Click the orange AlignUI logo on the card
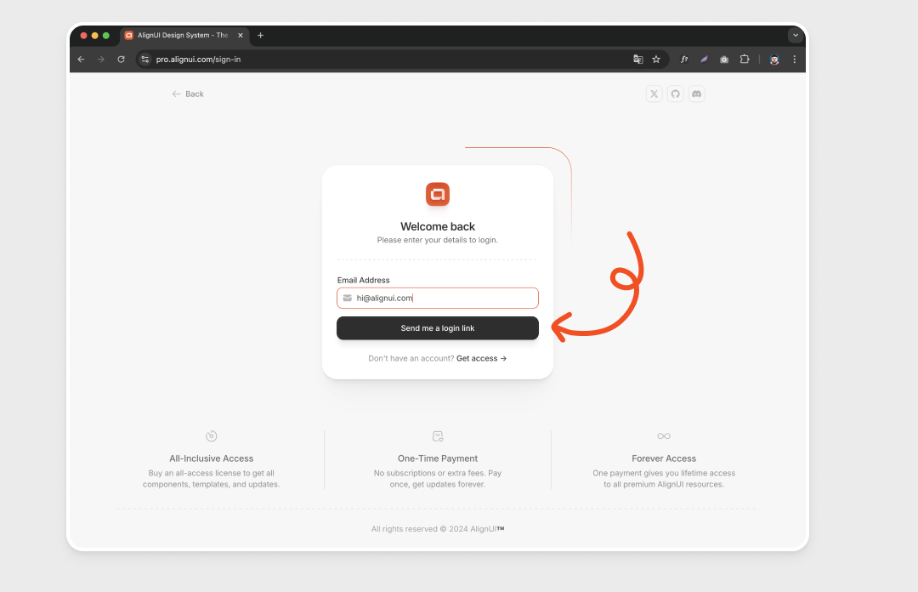 (437, 194)
